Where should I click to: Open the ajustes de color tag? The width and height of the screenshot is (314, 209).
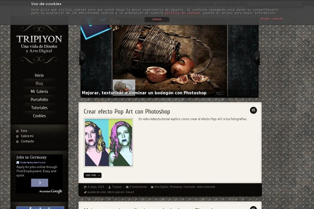[x=97, y=192]
